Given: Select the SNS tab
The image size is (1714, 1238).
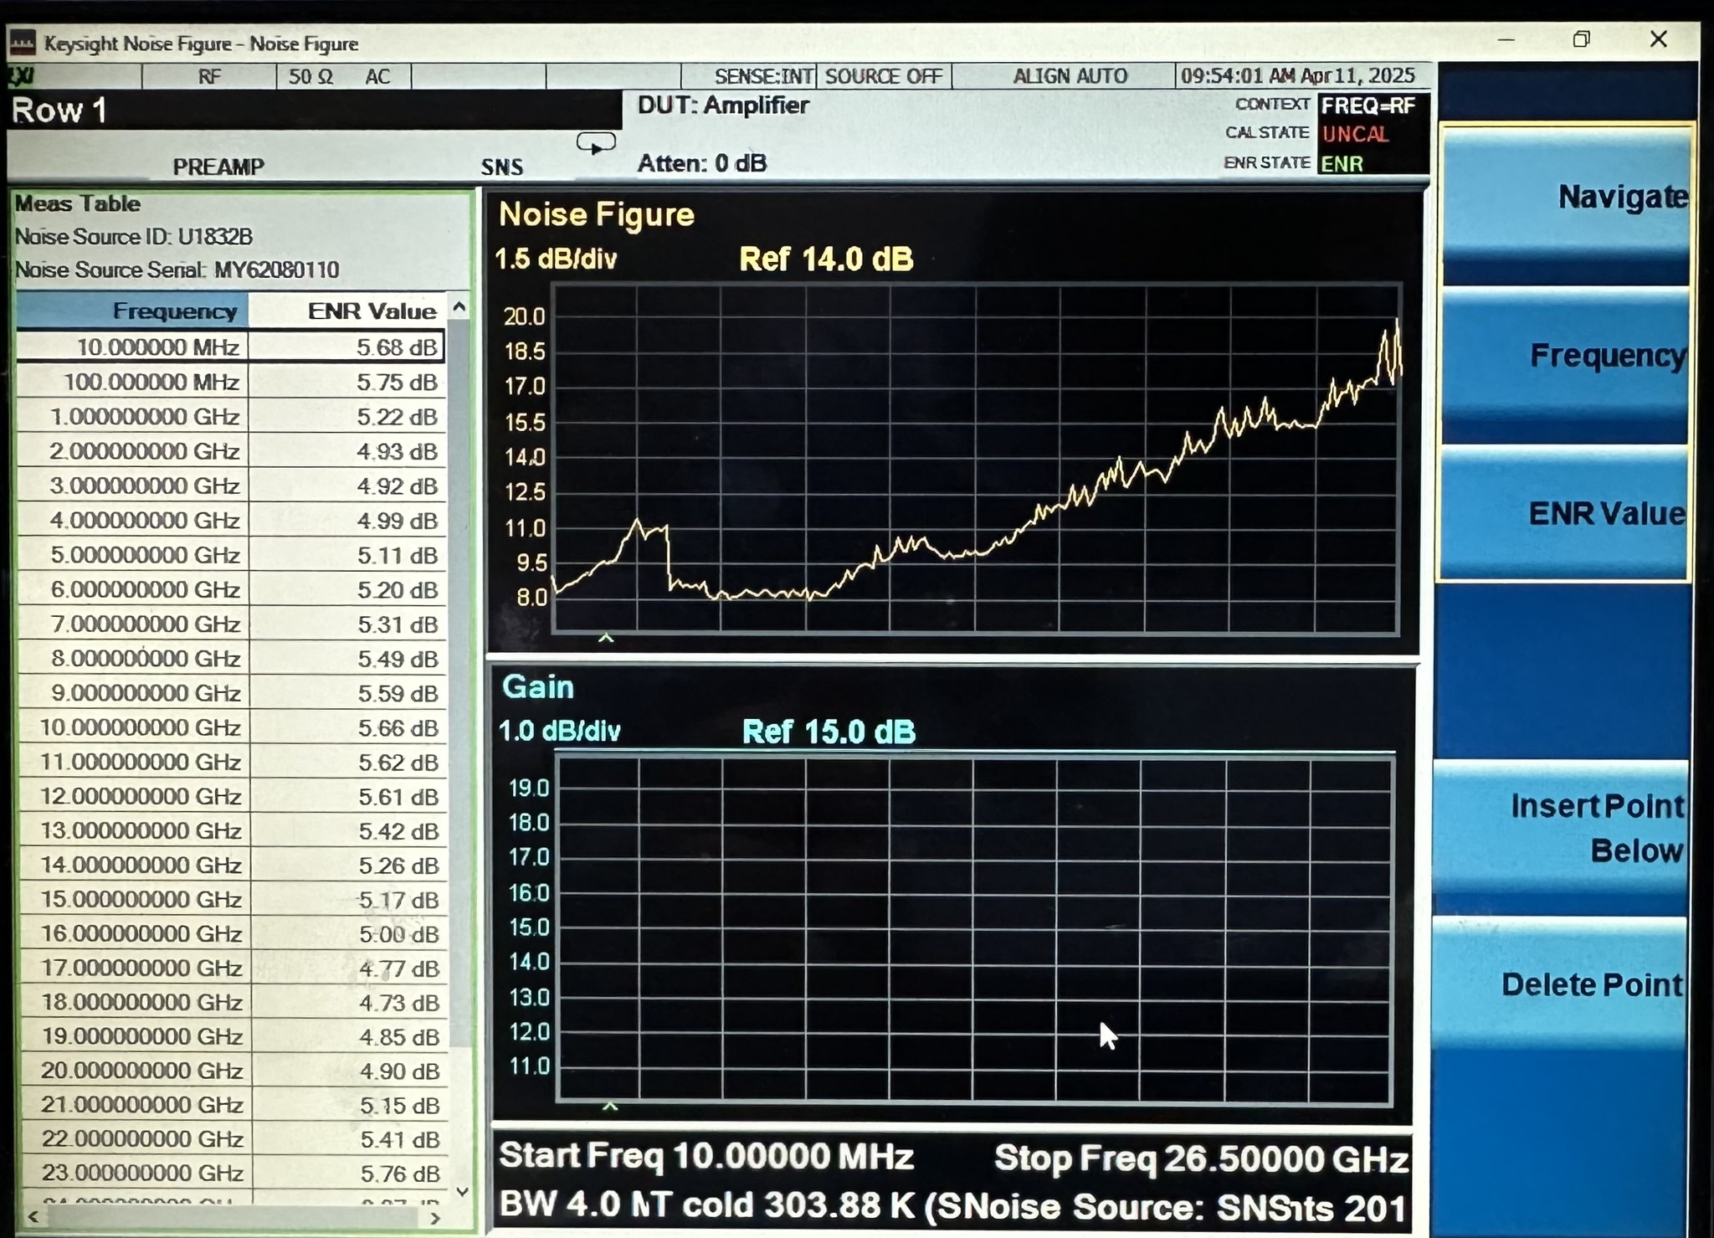Looking at the screenshot, I should (x=502, y=167).
